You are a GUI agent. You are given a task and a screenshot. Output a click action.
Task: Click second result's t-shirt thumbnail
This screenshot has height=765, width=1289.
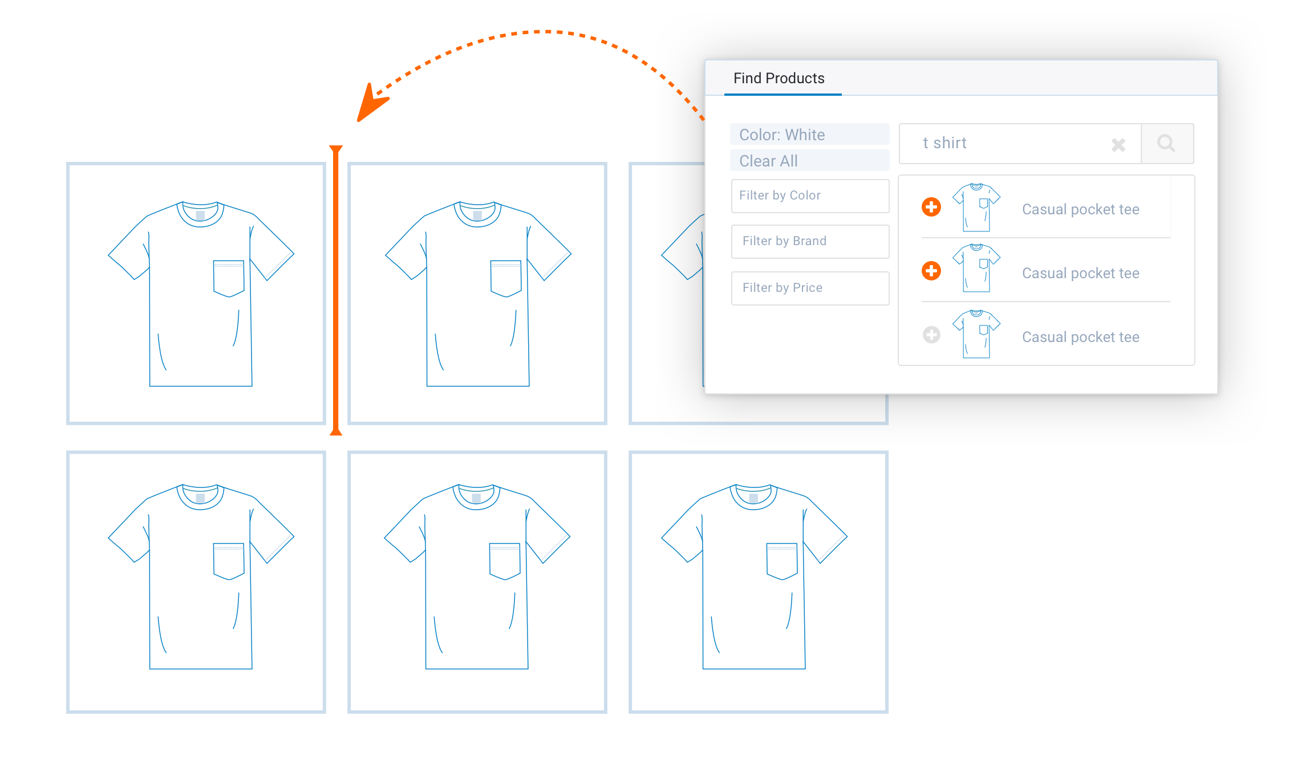976,268
